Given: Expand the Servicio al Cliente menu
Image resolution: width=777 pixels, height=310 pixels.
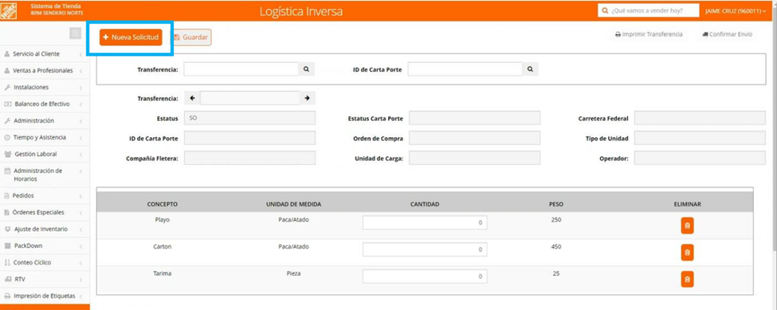Looking at the screenshot, I should (x=45, y=53).
